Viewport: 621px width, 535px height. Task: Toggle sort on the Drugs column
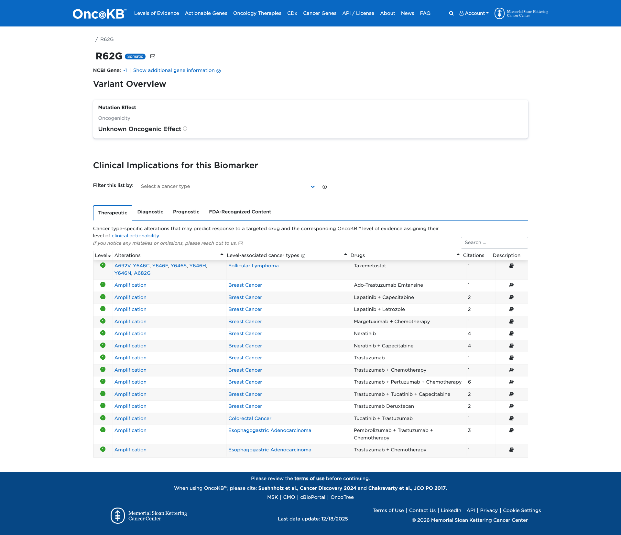(x=458, y=254)
